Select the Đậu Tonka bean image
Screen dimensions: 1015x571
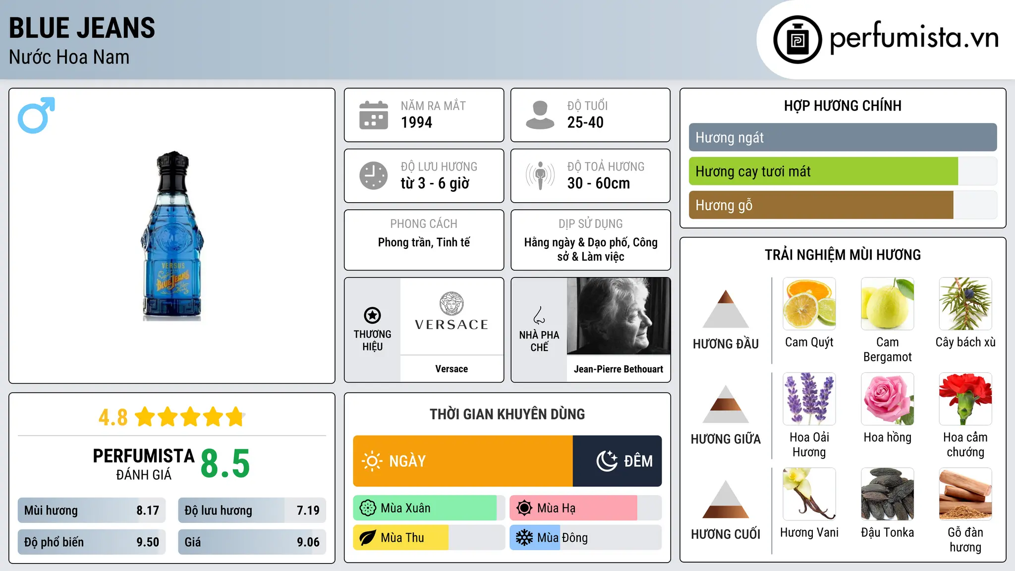tap(888, 494)
